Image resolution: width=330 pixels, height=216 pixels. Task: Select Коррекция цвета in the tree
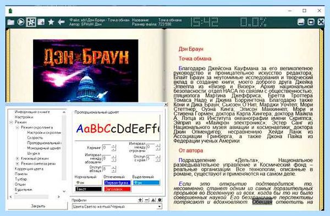tap(29, 169)
